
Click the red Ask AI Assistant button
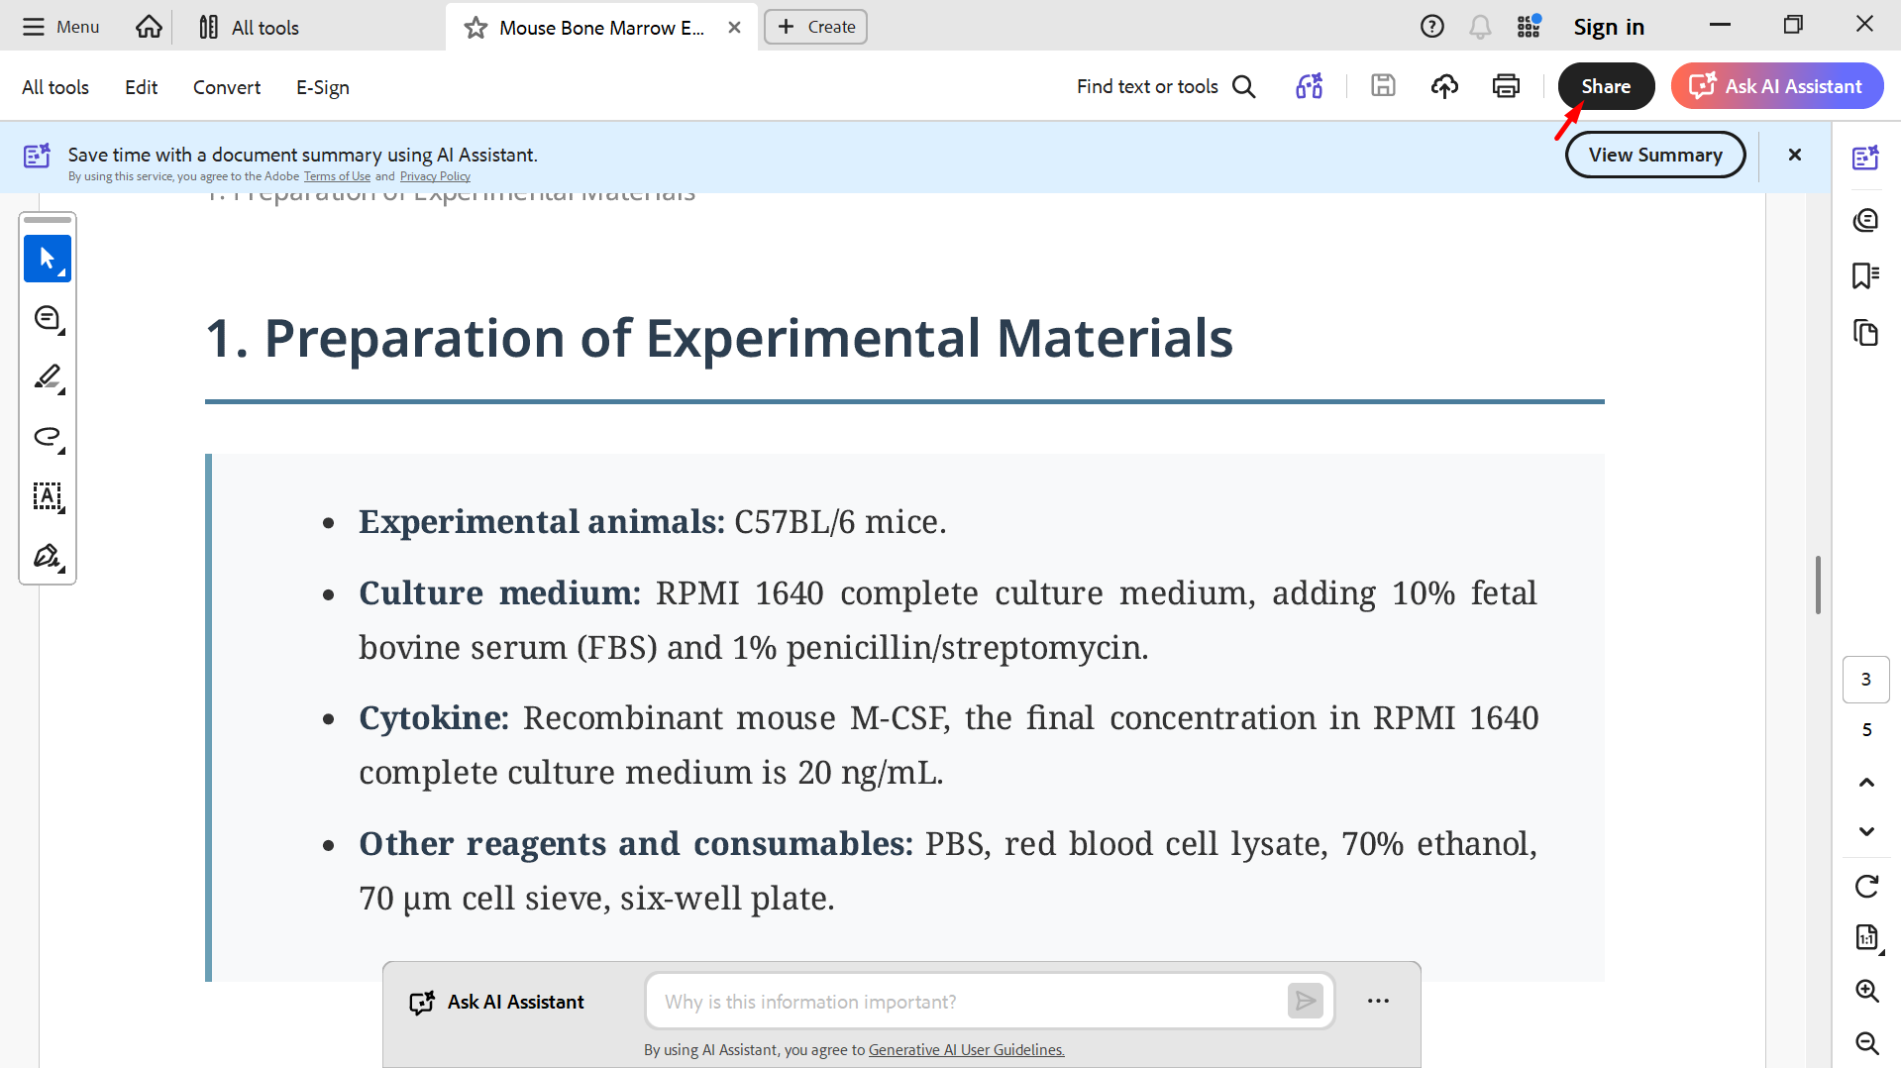point(1776,86)
